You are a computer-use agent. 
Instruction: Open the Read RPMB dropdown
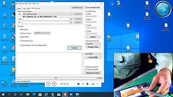click(93, 54)
